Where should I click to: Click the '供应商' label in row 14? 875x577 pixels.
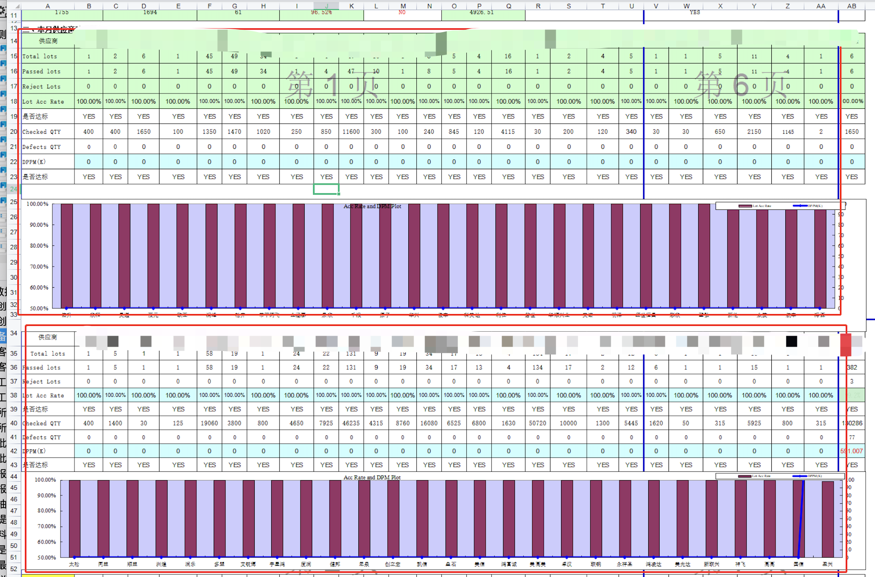tap(48, 41)
